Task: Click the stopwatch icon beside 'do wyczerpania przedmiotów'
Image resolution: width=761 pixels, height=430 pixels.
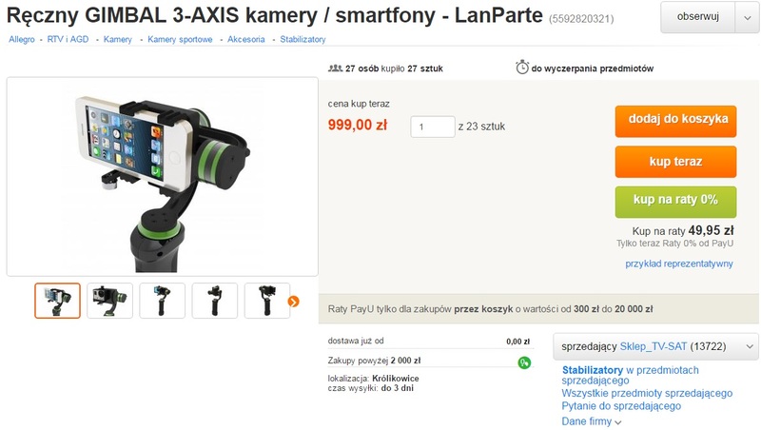Action: pos(521,67)
